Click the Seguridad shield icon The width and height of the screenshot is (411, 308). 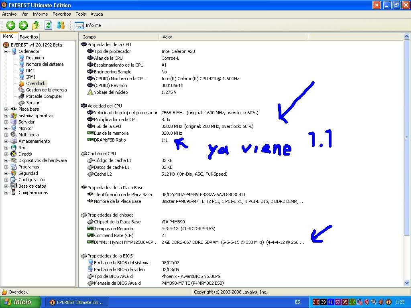click(13, 173)
